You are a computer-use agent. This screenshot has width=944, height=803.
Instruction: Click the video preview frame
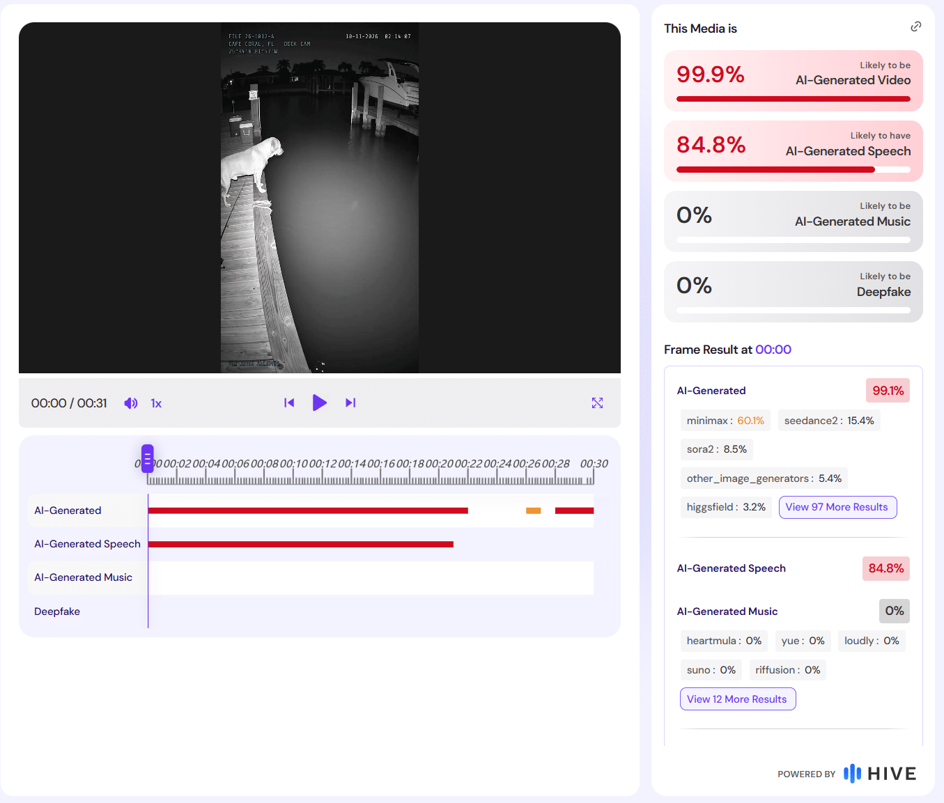pyautogui.click(x=320, y=198)
